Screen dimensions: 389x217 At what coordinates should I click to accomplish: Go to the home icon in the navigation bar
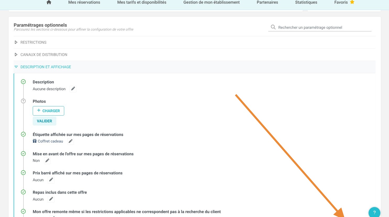coord(49,2)
